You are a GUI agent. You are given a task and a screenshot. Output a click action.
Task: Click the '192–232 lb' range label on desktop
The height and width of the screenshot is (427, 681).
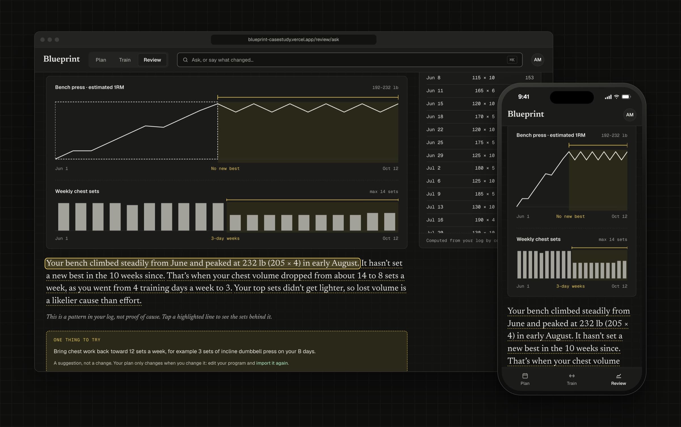pos(385,87)
